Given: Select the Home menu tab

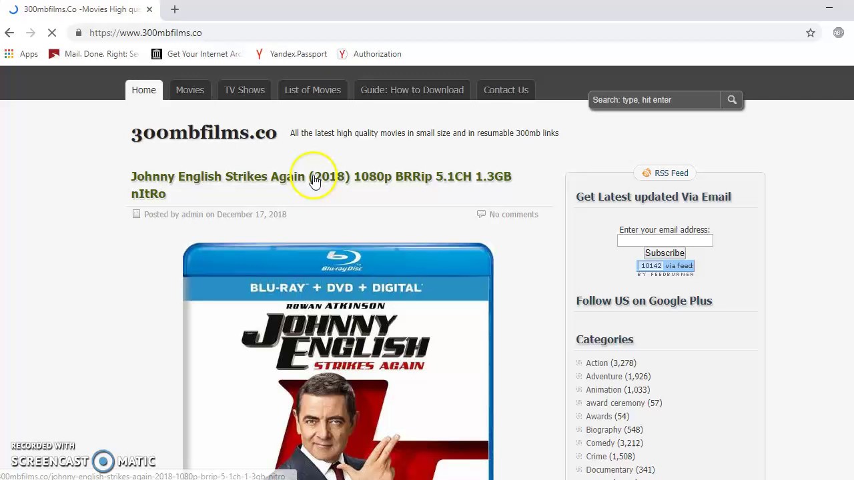Looking at the screenshot, I should click(x=143, y=90).
